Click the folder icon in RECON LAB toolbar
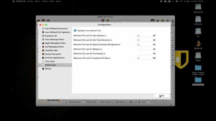Image resolution: width=216 pixels, height=121 pixels. pos(38,21)
